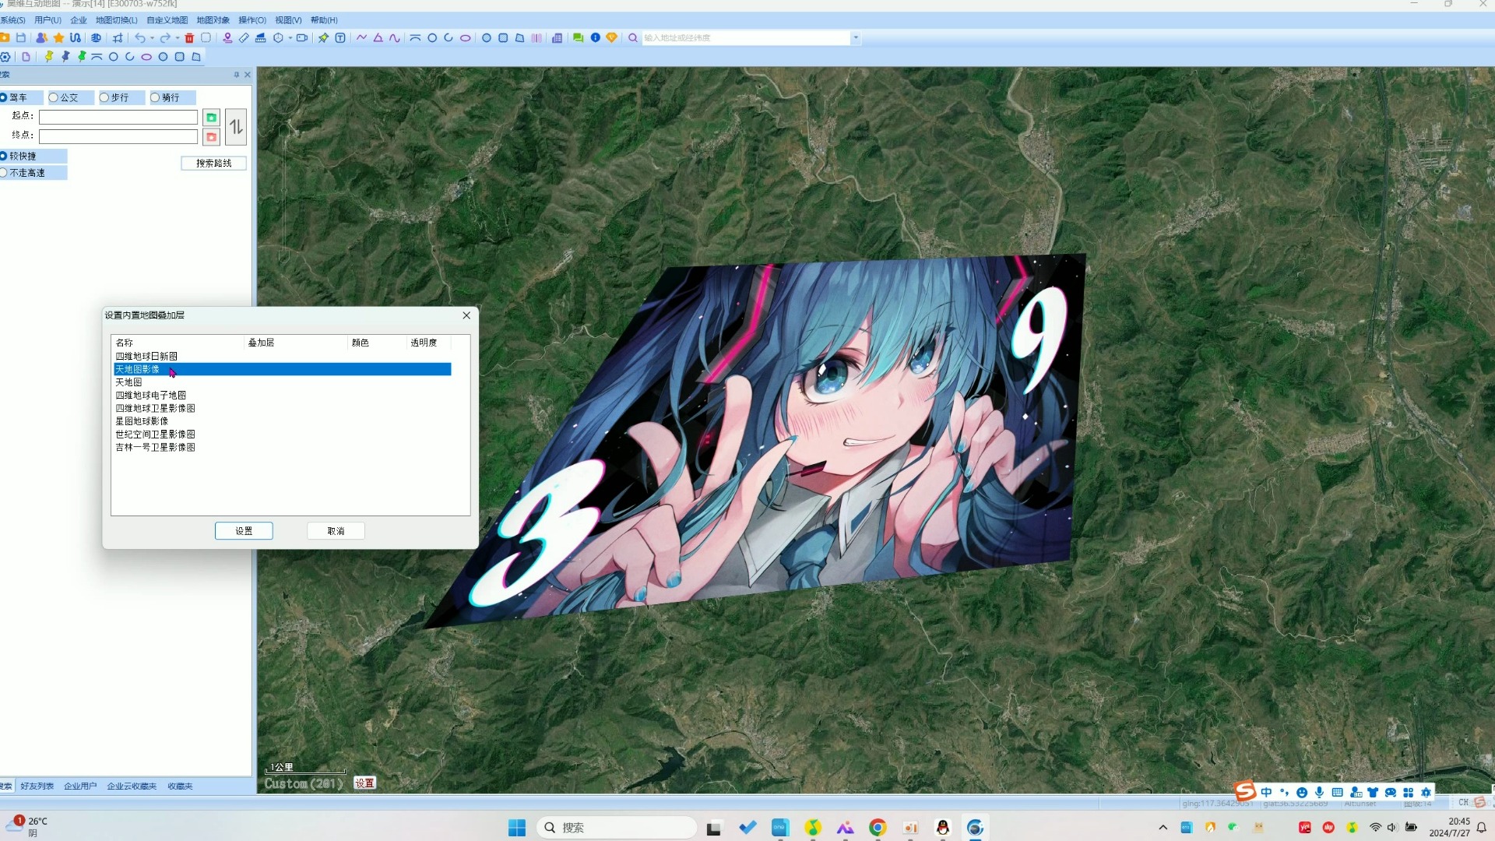Open the 操作(O) menu
Image resolution: width=1495 pixels, height=841 pixels.
tap(252, 20)
